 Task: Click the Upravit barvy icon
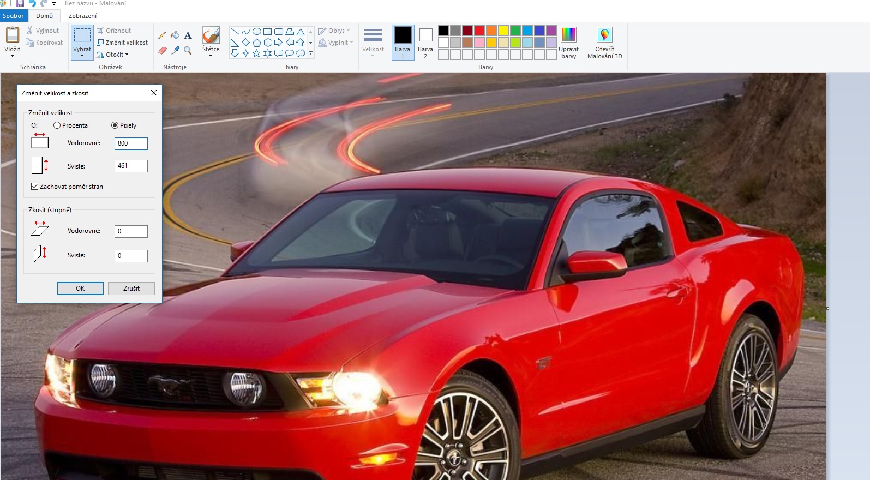568,35
